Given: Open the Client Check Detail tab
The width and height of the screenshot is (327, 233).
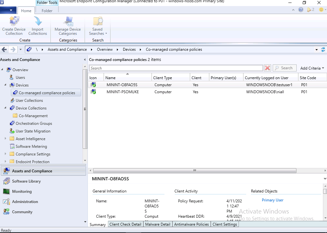Looking at the screenshot, I should click(x=125, y=224).
